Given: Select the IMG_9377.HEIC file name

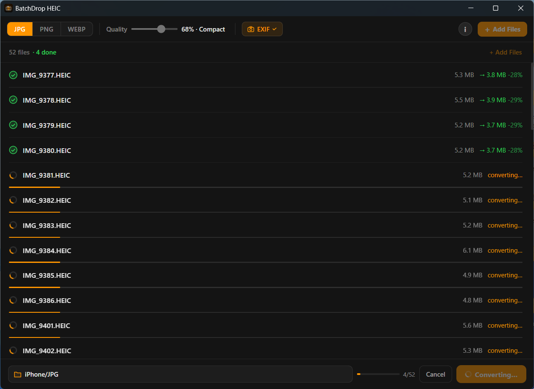Looking at the screenshot, I should tap(47, 75).
